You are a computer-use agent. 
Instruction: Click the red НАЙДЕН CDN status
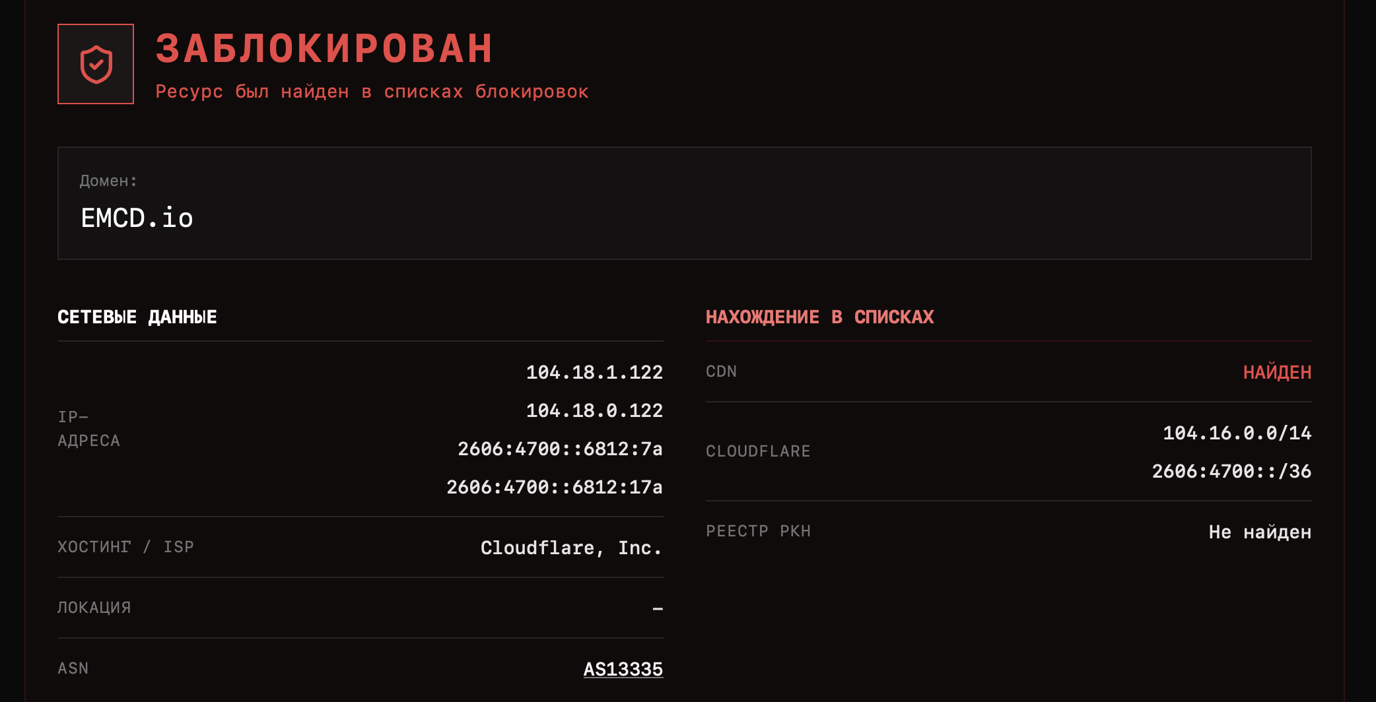point(1277,372)
